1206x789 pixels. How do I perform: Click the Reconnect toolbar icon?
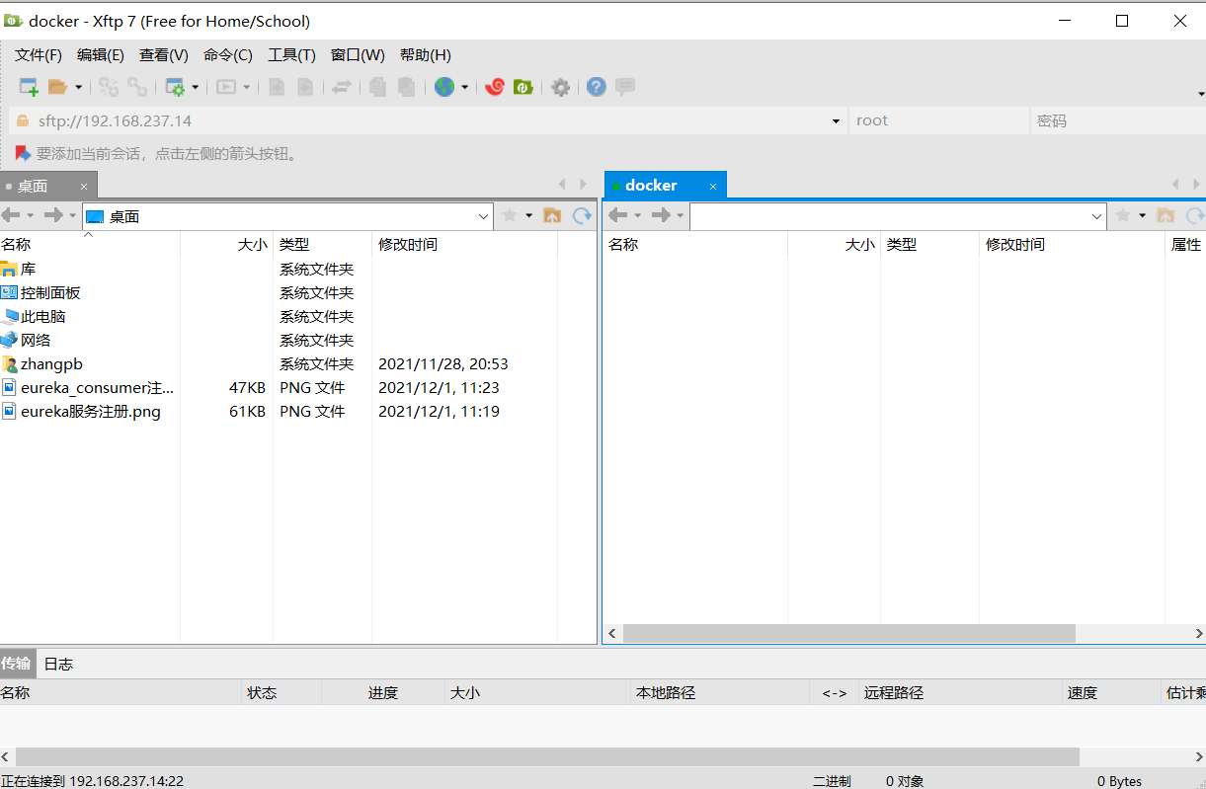(x=108, y=87)
